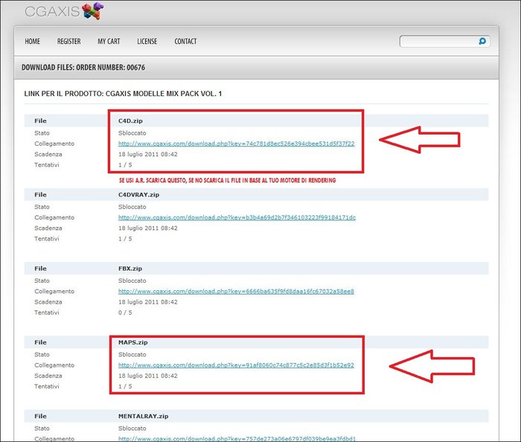521x442 pixels.
Task: Open the MENTALRAY.zip download link
Action: coord(237,438)
